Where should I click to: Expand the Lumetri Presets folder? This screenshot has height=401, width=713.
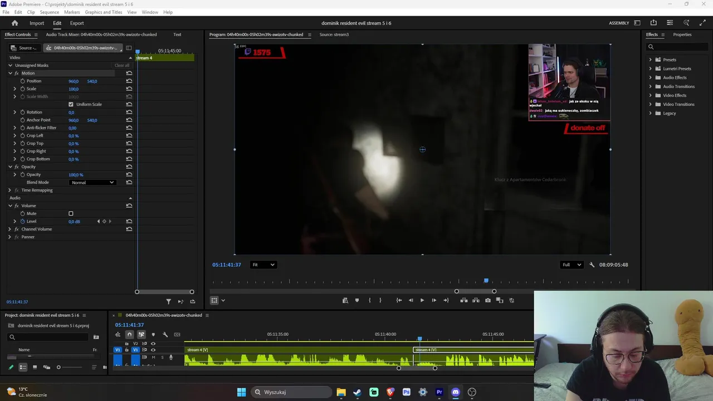tap(650, 69)
